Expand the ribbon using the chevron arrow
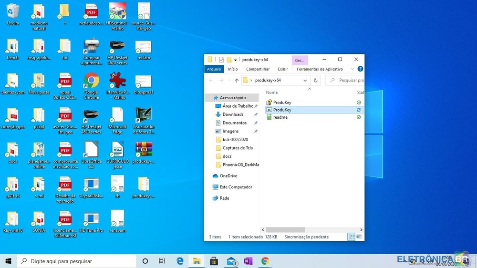Viewport: 477px width, 268px height. pyautogui.click(x=353, y=69)
